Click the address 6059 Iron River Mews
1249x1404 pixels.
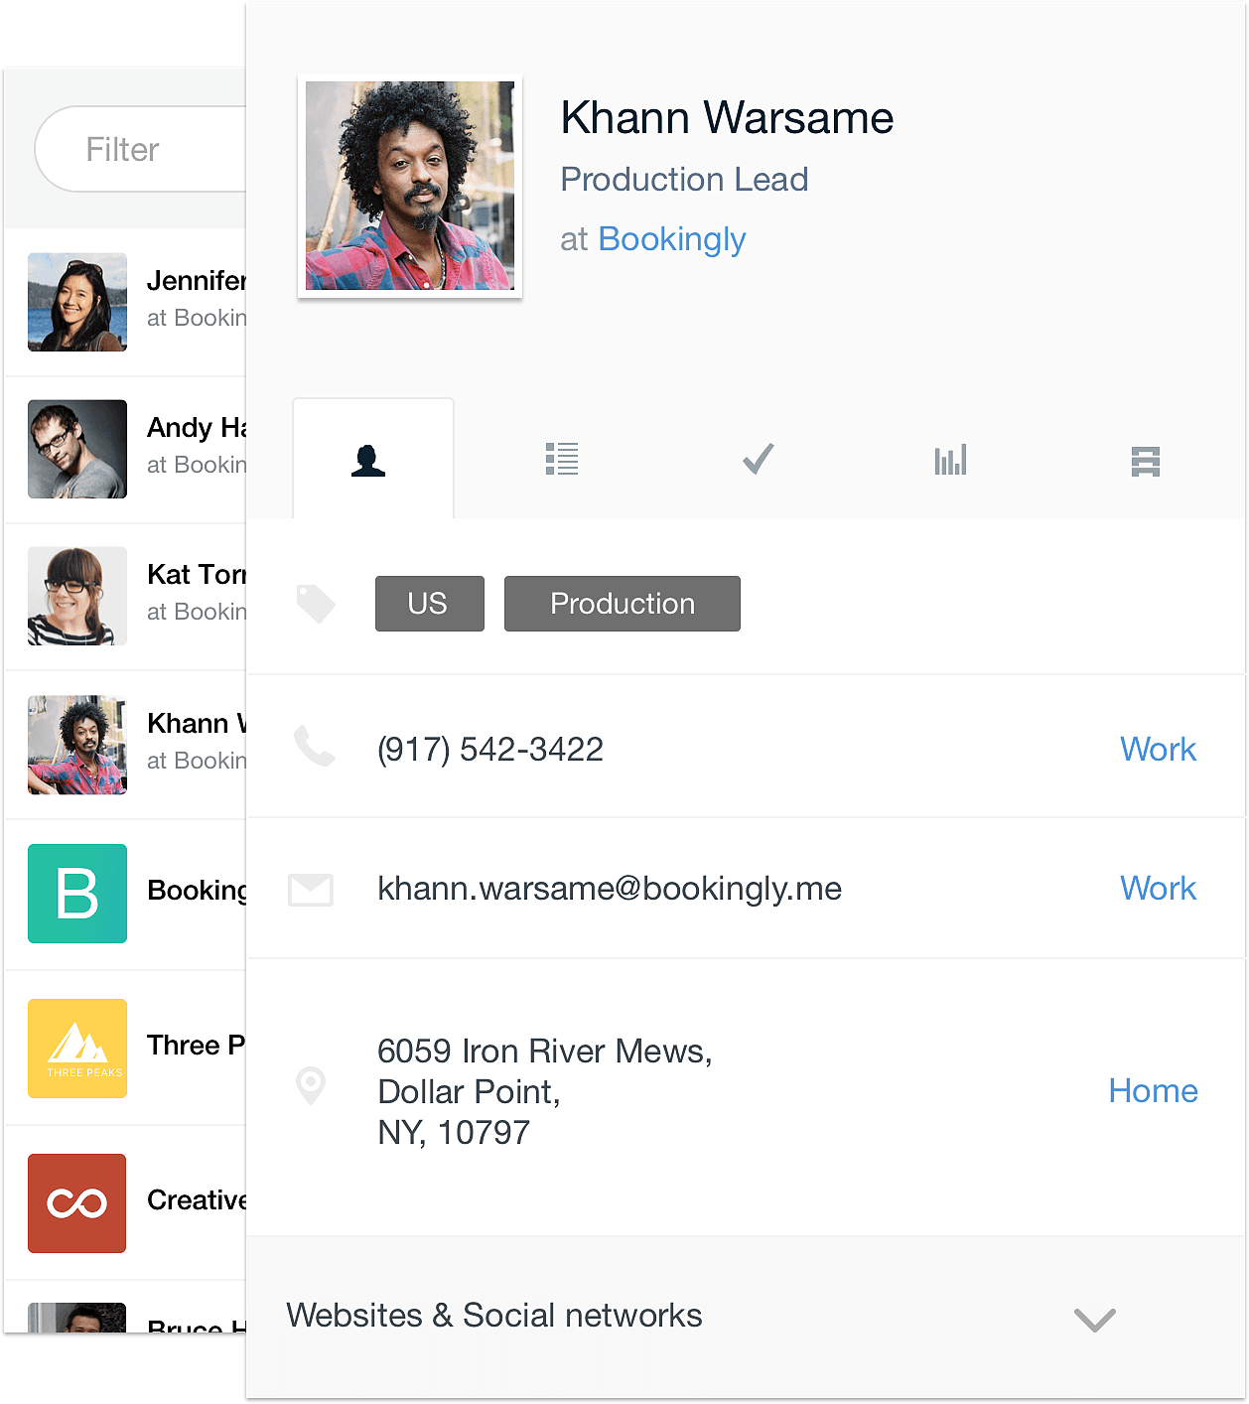545,1091
